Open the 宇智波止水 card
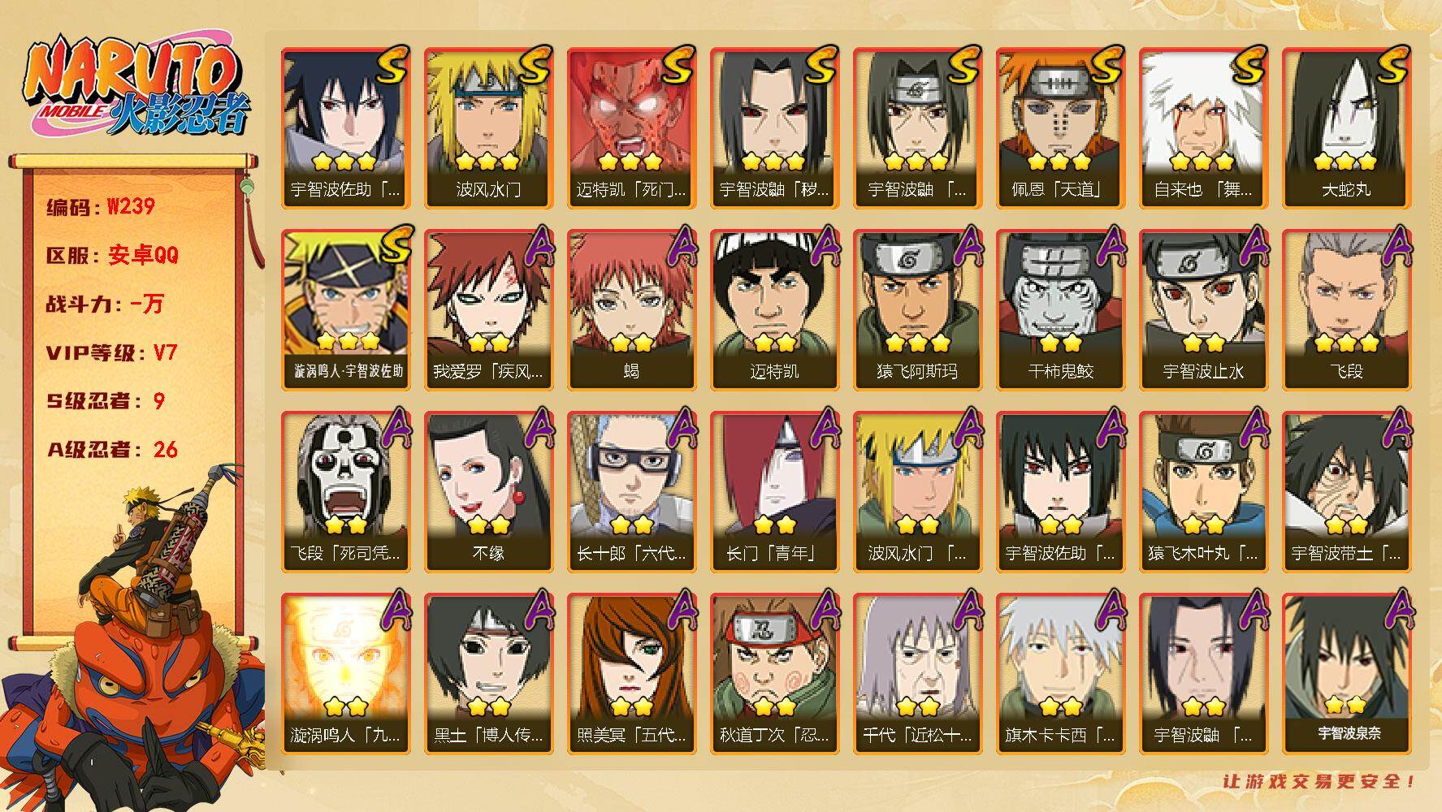1442x812 pixels. pos(1203,310)
